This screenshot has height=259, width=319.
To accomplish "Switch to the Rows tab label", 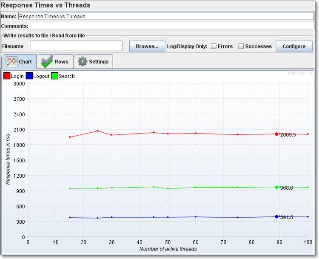I will [x=61, y=62].
